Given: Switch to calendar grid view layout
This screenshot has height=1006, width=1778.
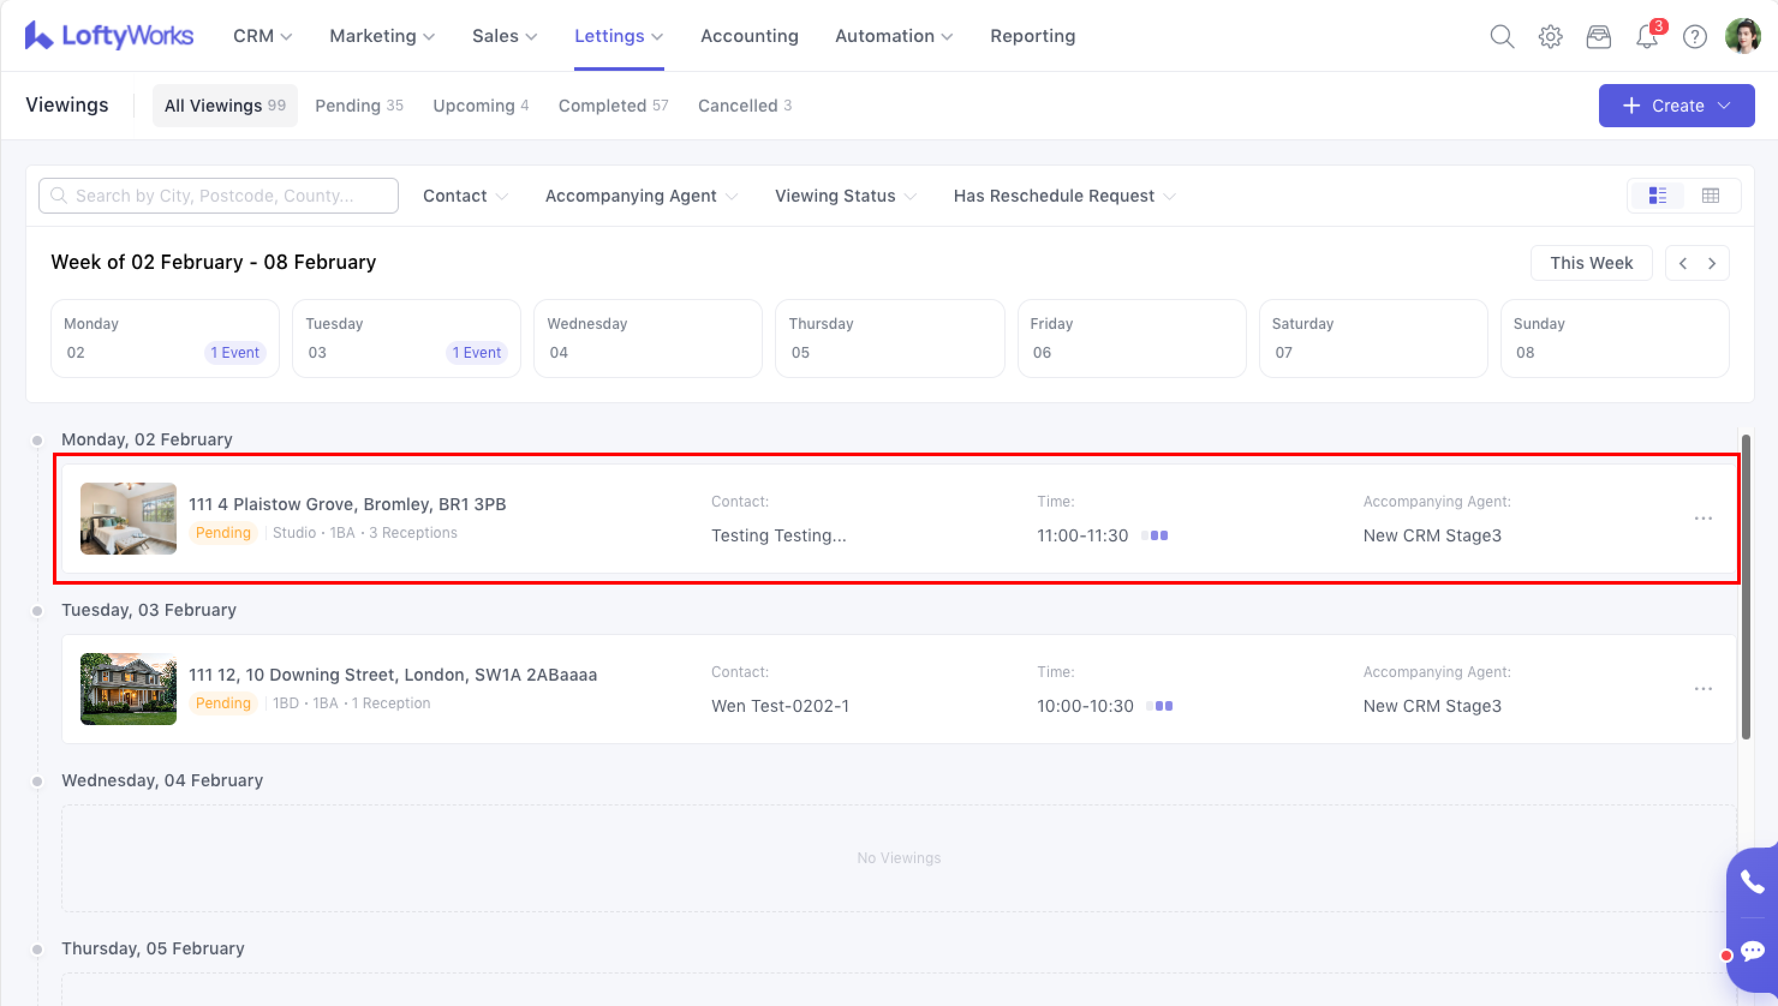Looking at the screenshot, I should pos(1710,196).
